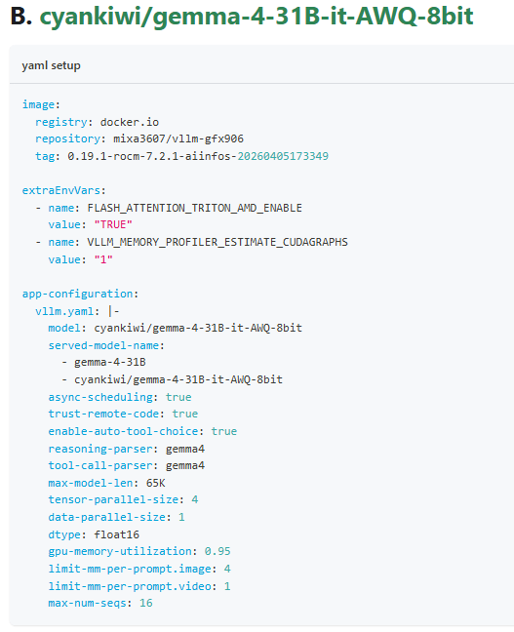This screenshot has width=514, height=632.
Task: Click the "TRUE" string value
Action: [113, 225]
